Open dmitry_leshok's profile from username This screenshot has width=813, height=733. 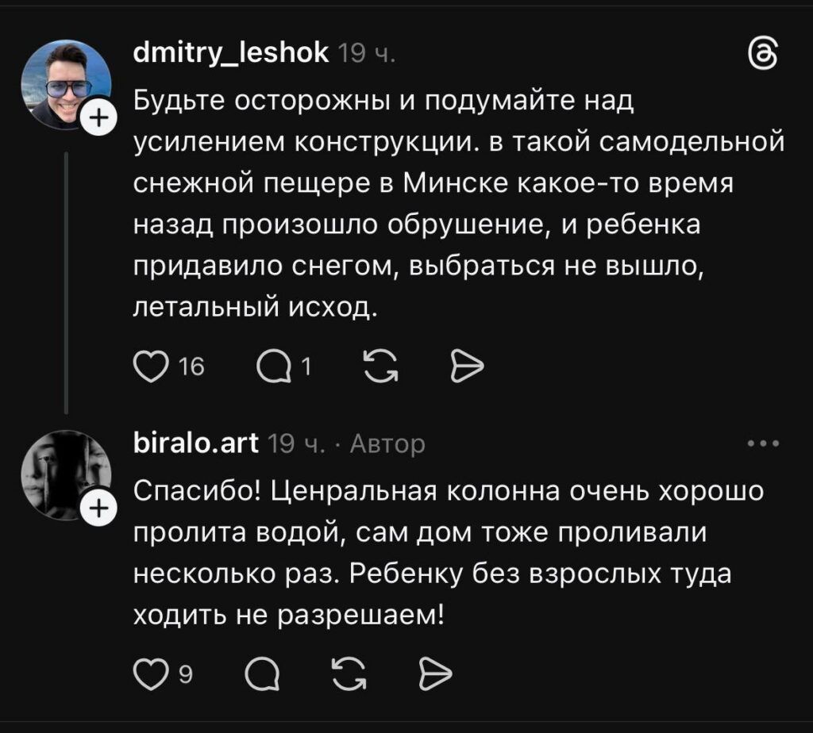pyautogui.click(x=230, y=53)
